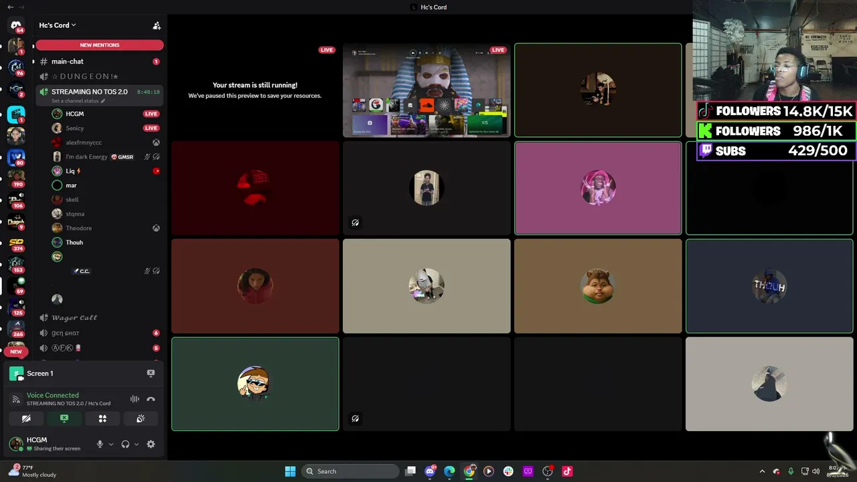Open HCGM user profile panel

pos(47,444)
